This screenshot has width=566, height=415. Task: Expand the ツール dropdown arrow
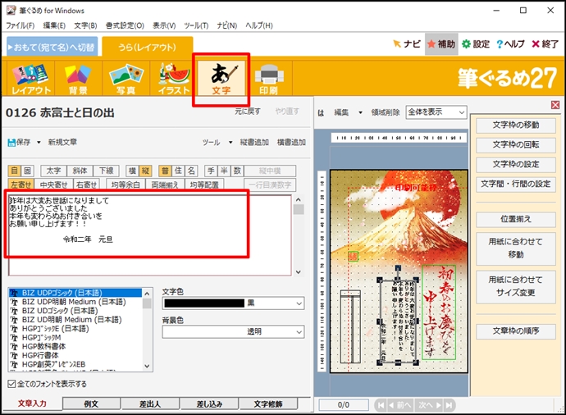231,142
